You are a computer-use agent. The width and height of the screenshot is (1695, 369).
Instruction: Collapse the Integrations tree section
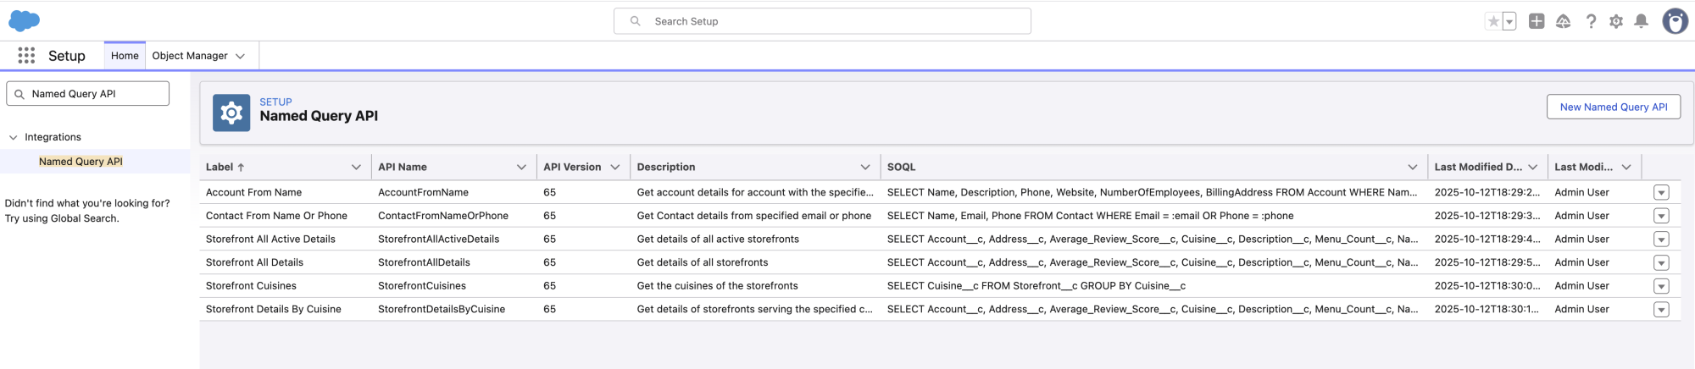pyautogui.click(x=13, y=137)
